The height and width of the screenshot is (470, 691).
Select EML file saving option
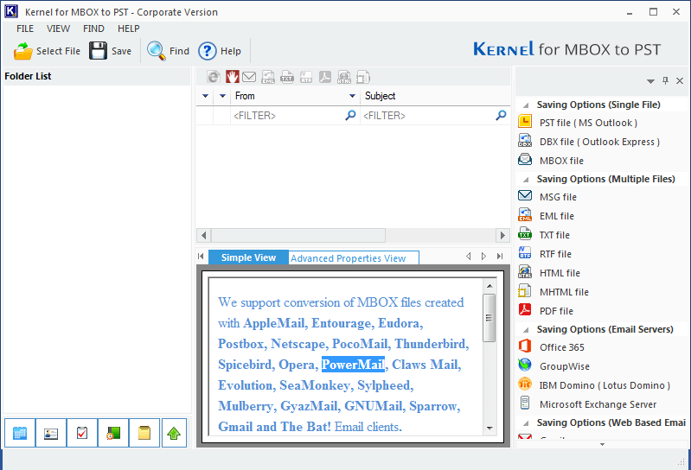tap(556, 216)
